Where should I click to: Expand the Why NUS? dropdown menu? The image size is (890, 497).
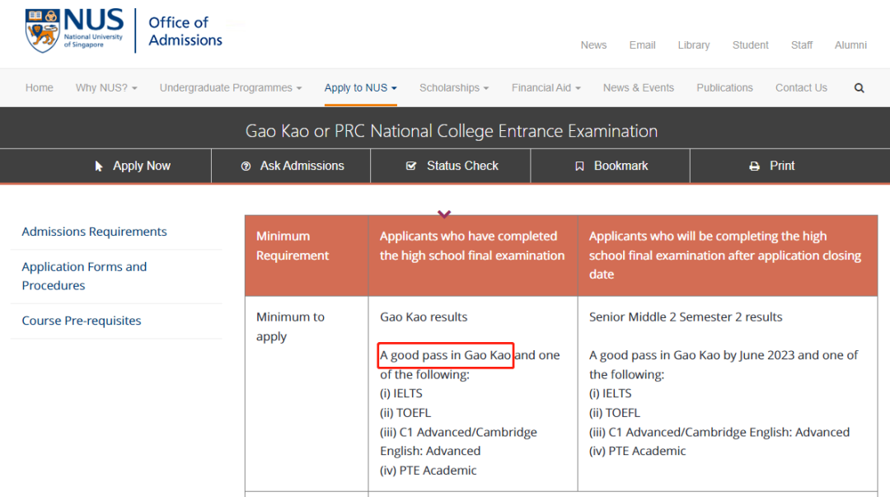coord(106,88)
